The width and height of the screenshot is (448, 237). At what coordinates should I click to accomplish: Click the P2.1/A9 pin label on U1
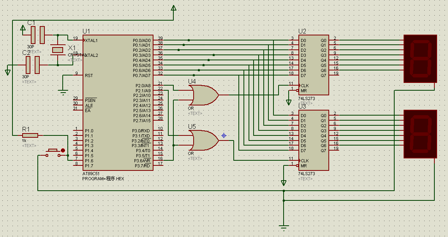click(x=143, y=91)
